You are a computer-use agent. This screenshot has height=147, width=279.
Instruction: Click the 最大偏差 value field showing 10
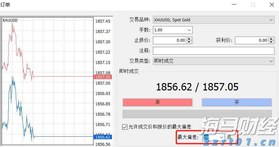210,137
